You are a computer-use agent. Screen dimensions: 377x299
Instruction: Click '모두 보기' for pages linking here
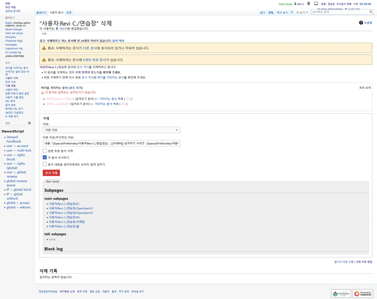pos(76,88)
